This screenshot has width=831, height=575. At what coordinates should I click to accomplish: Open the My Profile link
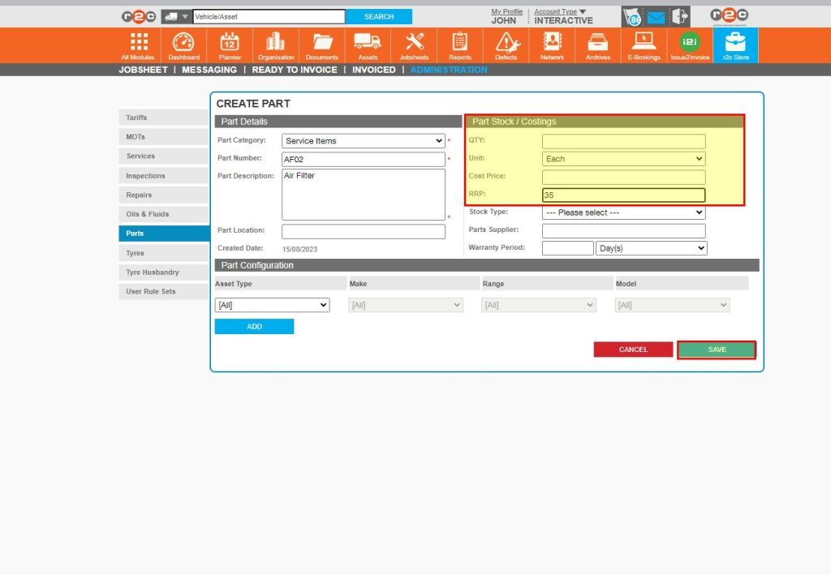coord(506,11)
